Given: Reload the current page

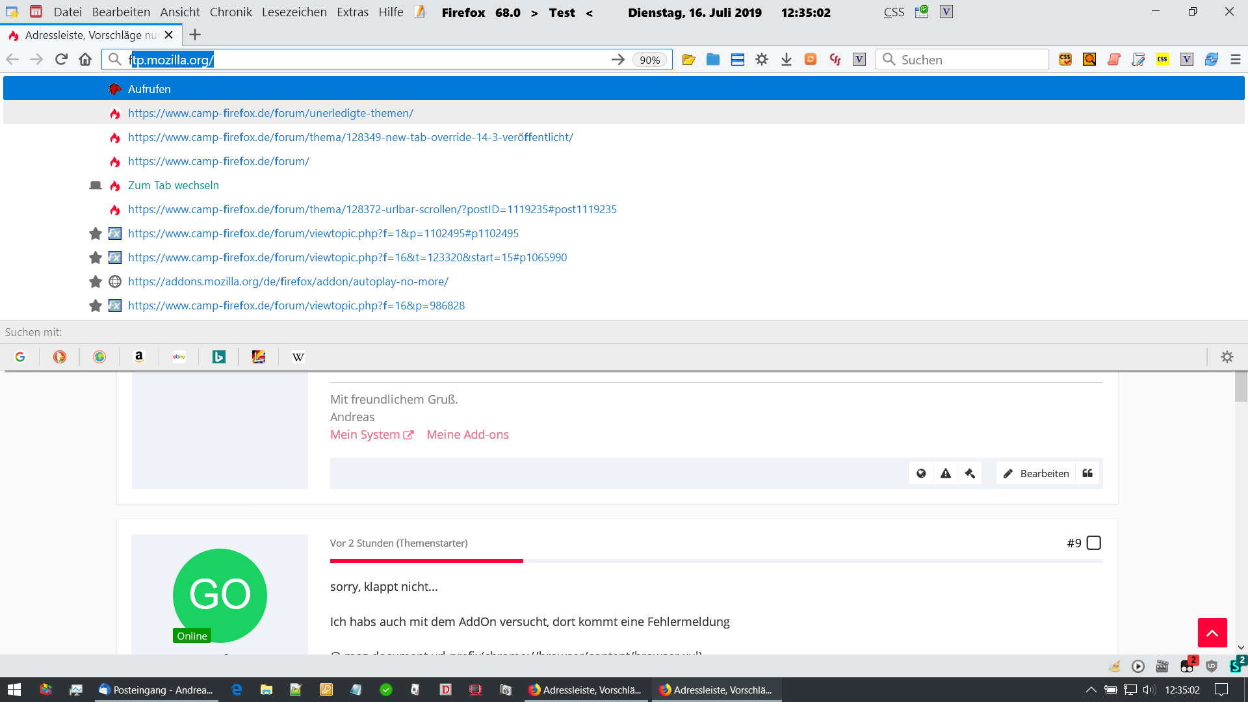Looking at the screenshot, I should [x=61, y=60].
